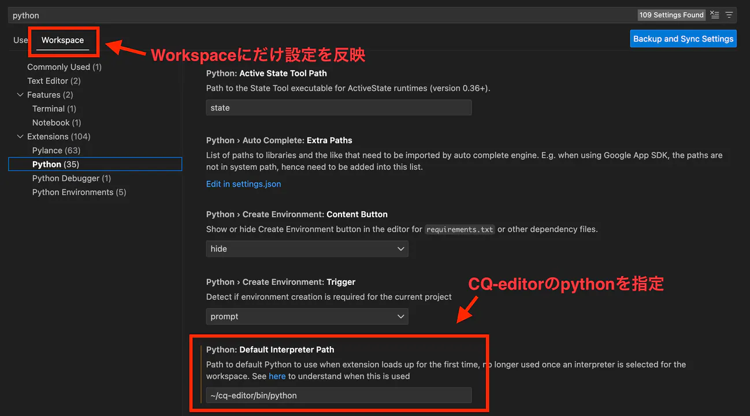Open Text Editor settings category
The height and width of the screenshot is (416, 750).
click(54, 81)
